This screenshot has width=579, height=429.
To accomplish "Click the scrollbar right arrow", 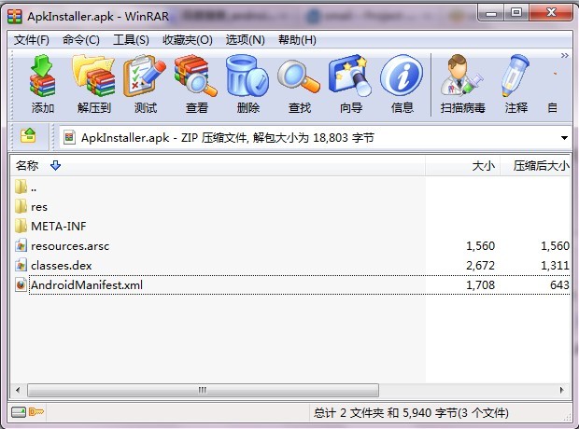I will [562, 390].
